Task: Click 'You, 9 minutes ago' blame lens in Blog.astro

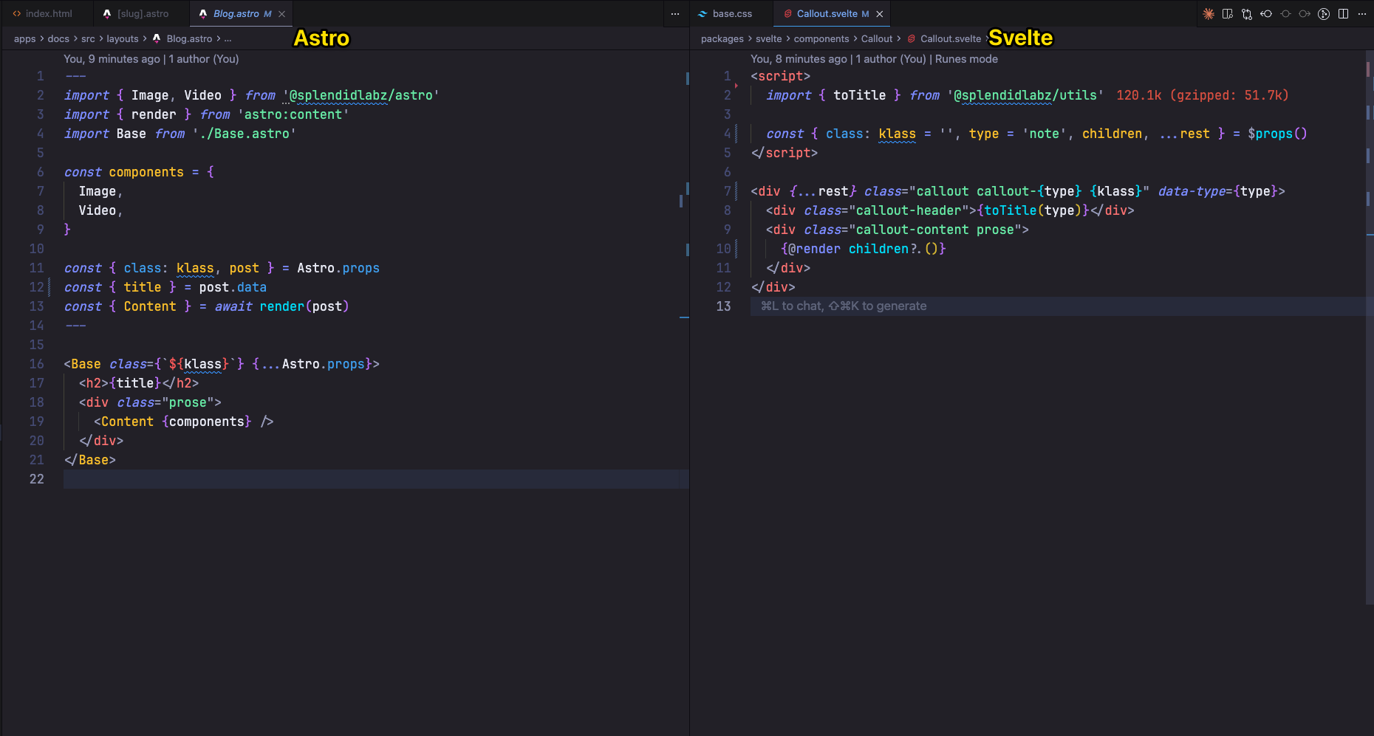Action: (x=112, y=59)
